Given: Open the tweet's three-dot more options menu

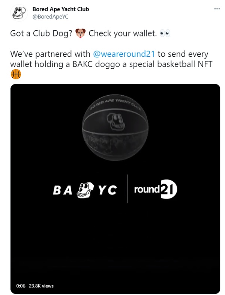Looking at the screenshot, I should 217,8.
